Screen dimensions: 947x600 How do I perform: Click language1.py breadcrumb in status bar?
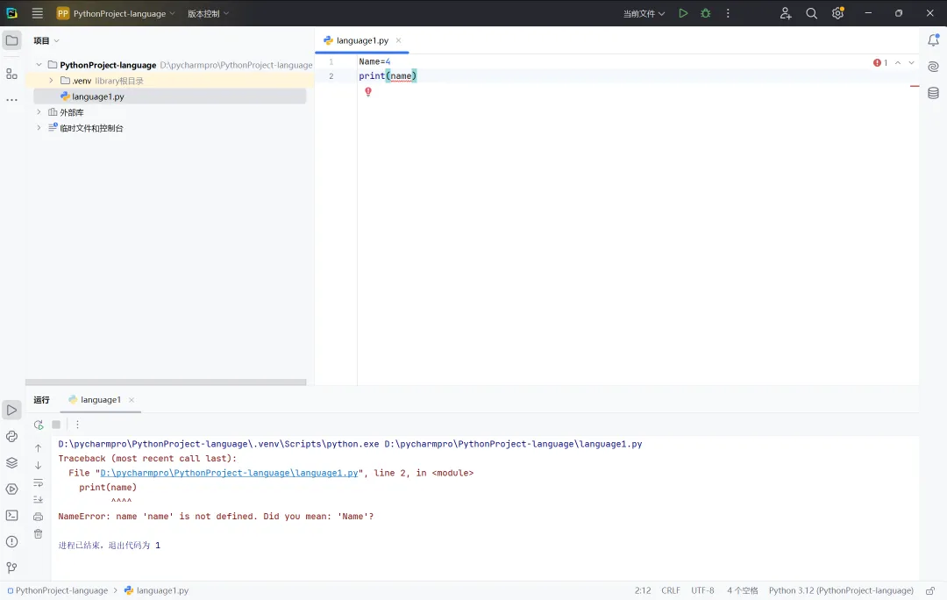coord(156,591)
